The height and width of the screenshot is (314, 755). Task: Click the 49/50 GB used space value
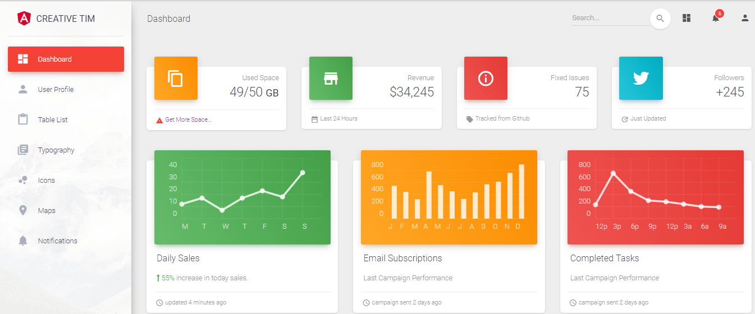tap(254, 92)
